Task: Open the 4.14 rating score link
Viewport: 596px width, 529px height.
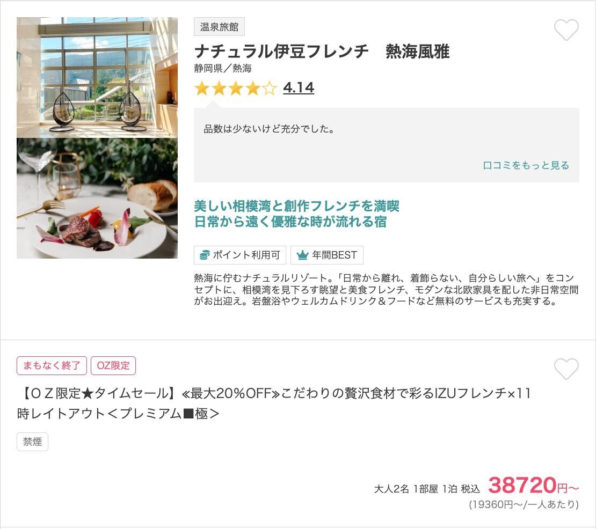Action: pyautogui.click(x=299, y=88)
